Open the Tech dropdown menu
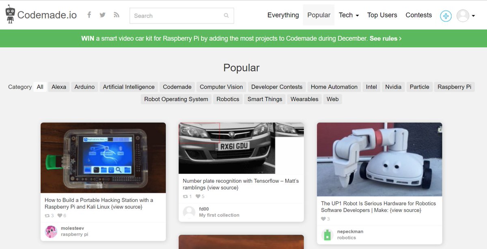 pos(348,15)
